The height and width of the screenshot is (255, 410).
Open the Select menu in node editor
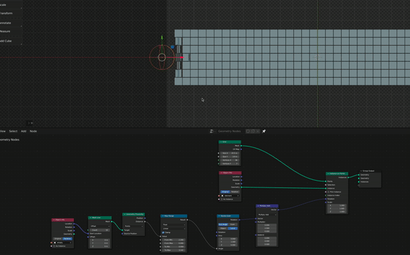click(x=13, y=132)
